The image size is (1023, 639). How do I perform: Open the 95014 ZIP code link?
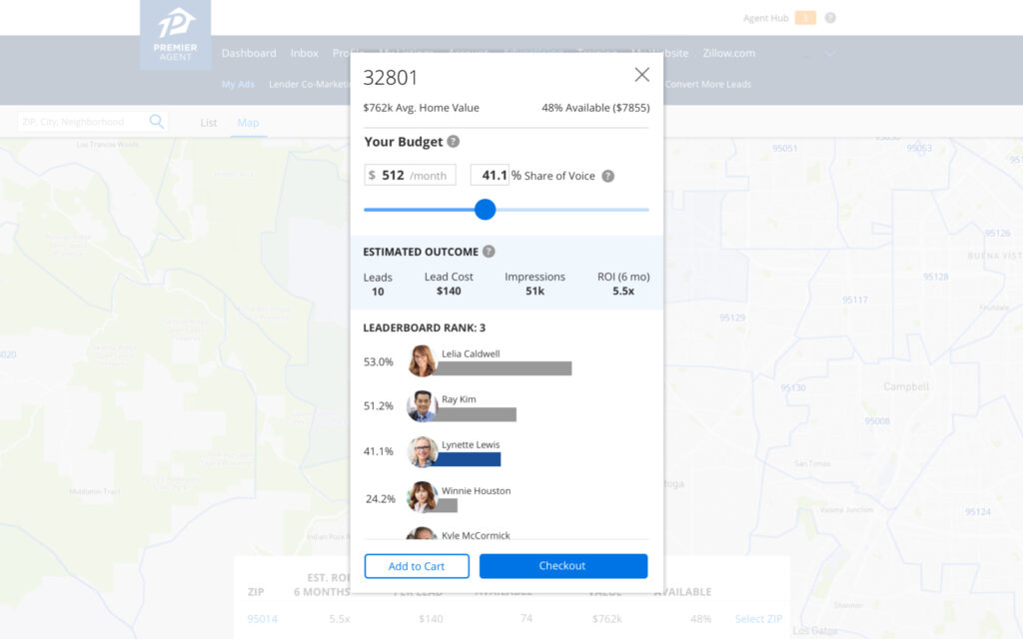coord(262,619)
